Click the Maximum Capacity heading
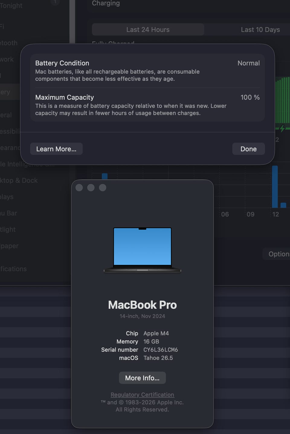Image resolution: width=290 pixels, height=434 pixels. pos(65,97)
